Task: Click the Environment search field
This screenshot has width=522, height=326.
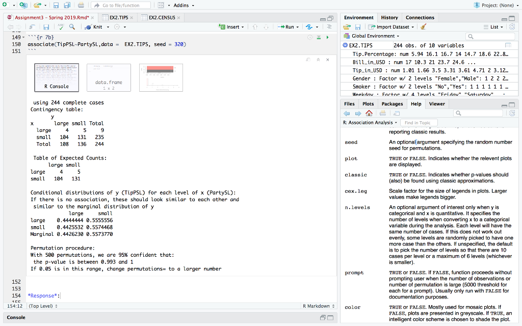Action: (x=490, y=36)
